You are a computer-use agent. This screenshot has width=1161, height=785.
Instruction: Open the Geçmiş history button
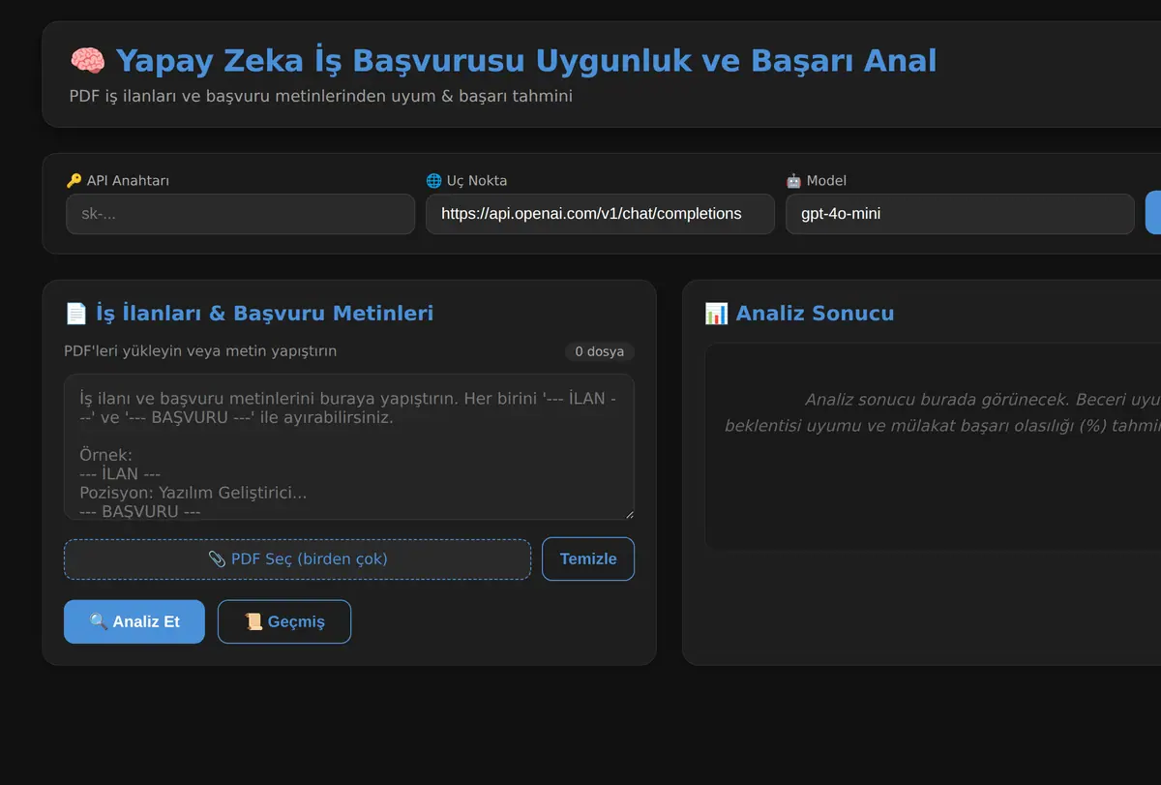pyautogui.click(x=284, y=621)
